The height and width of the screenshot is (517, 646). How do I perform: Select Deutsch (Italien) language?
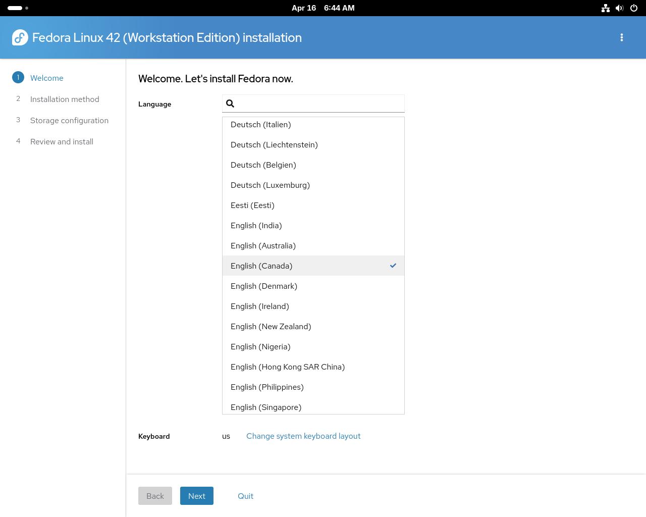click(x=313, y=124)
